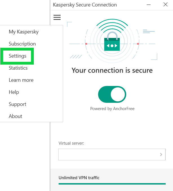Open the Help menu item
The image size is (173, 191).
click(14, 92)
